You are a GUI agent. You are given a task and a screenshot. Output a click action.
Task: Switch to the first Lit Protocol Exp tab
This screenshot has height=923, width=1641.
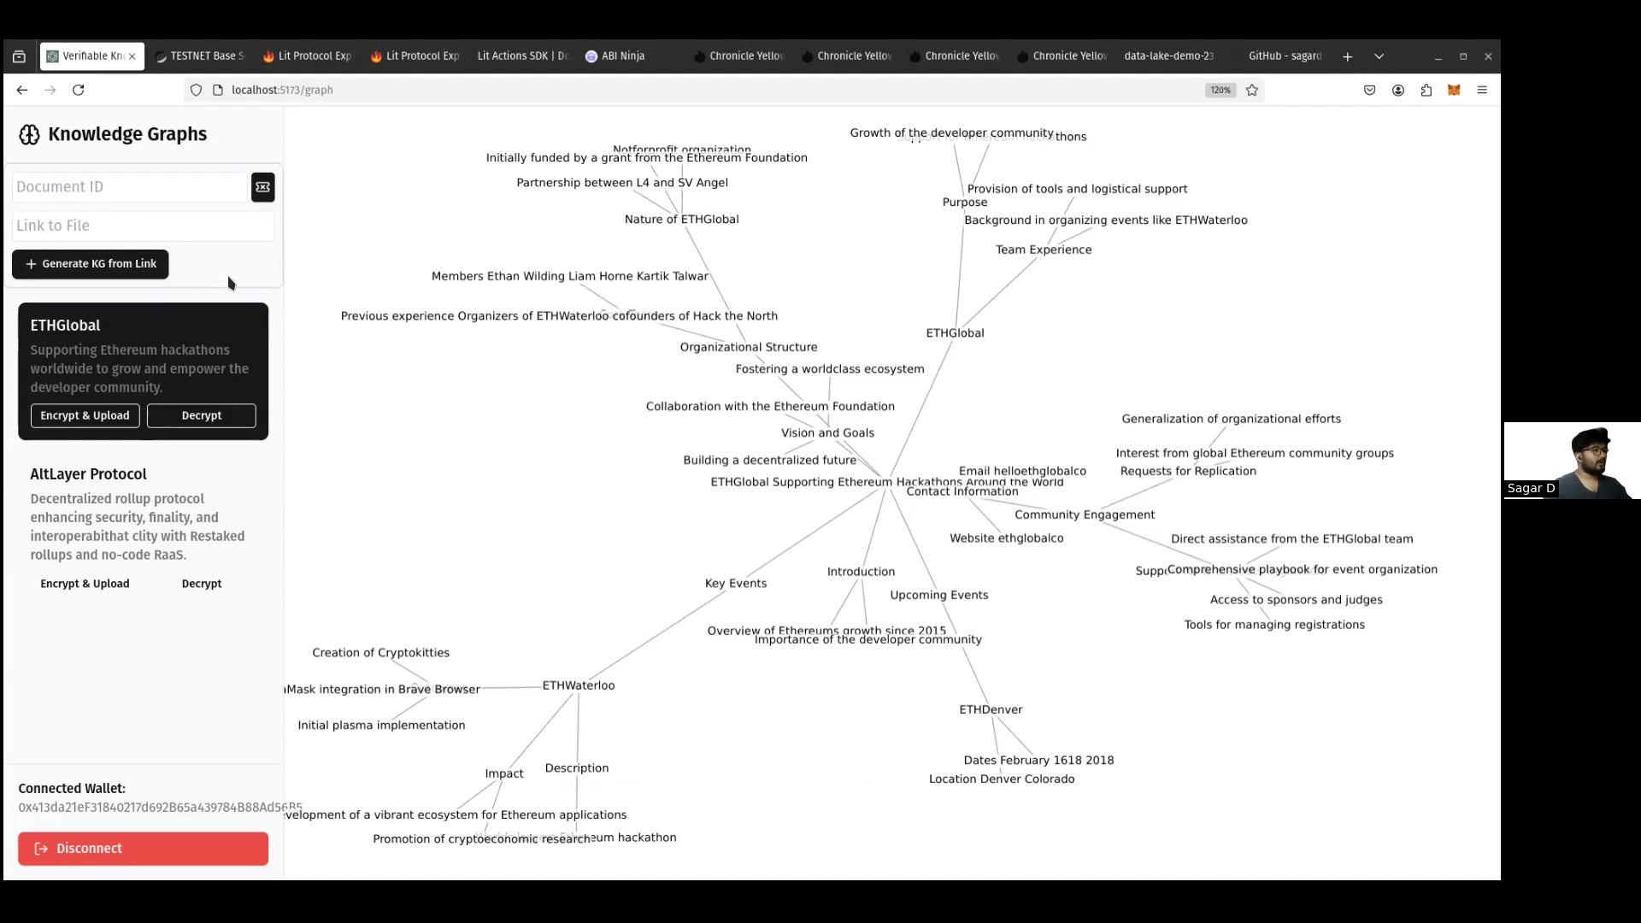click(x=308, y=56)
